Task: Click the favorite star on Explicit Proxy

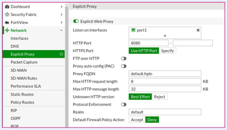Action: (x=61, y=54)
